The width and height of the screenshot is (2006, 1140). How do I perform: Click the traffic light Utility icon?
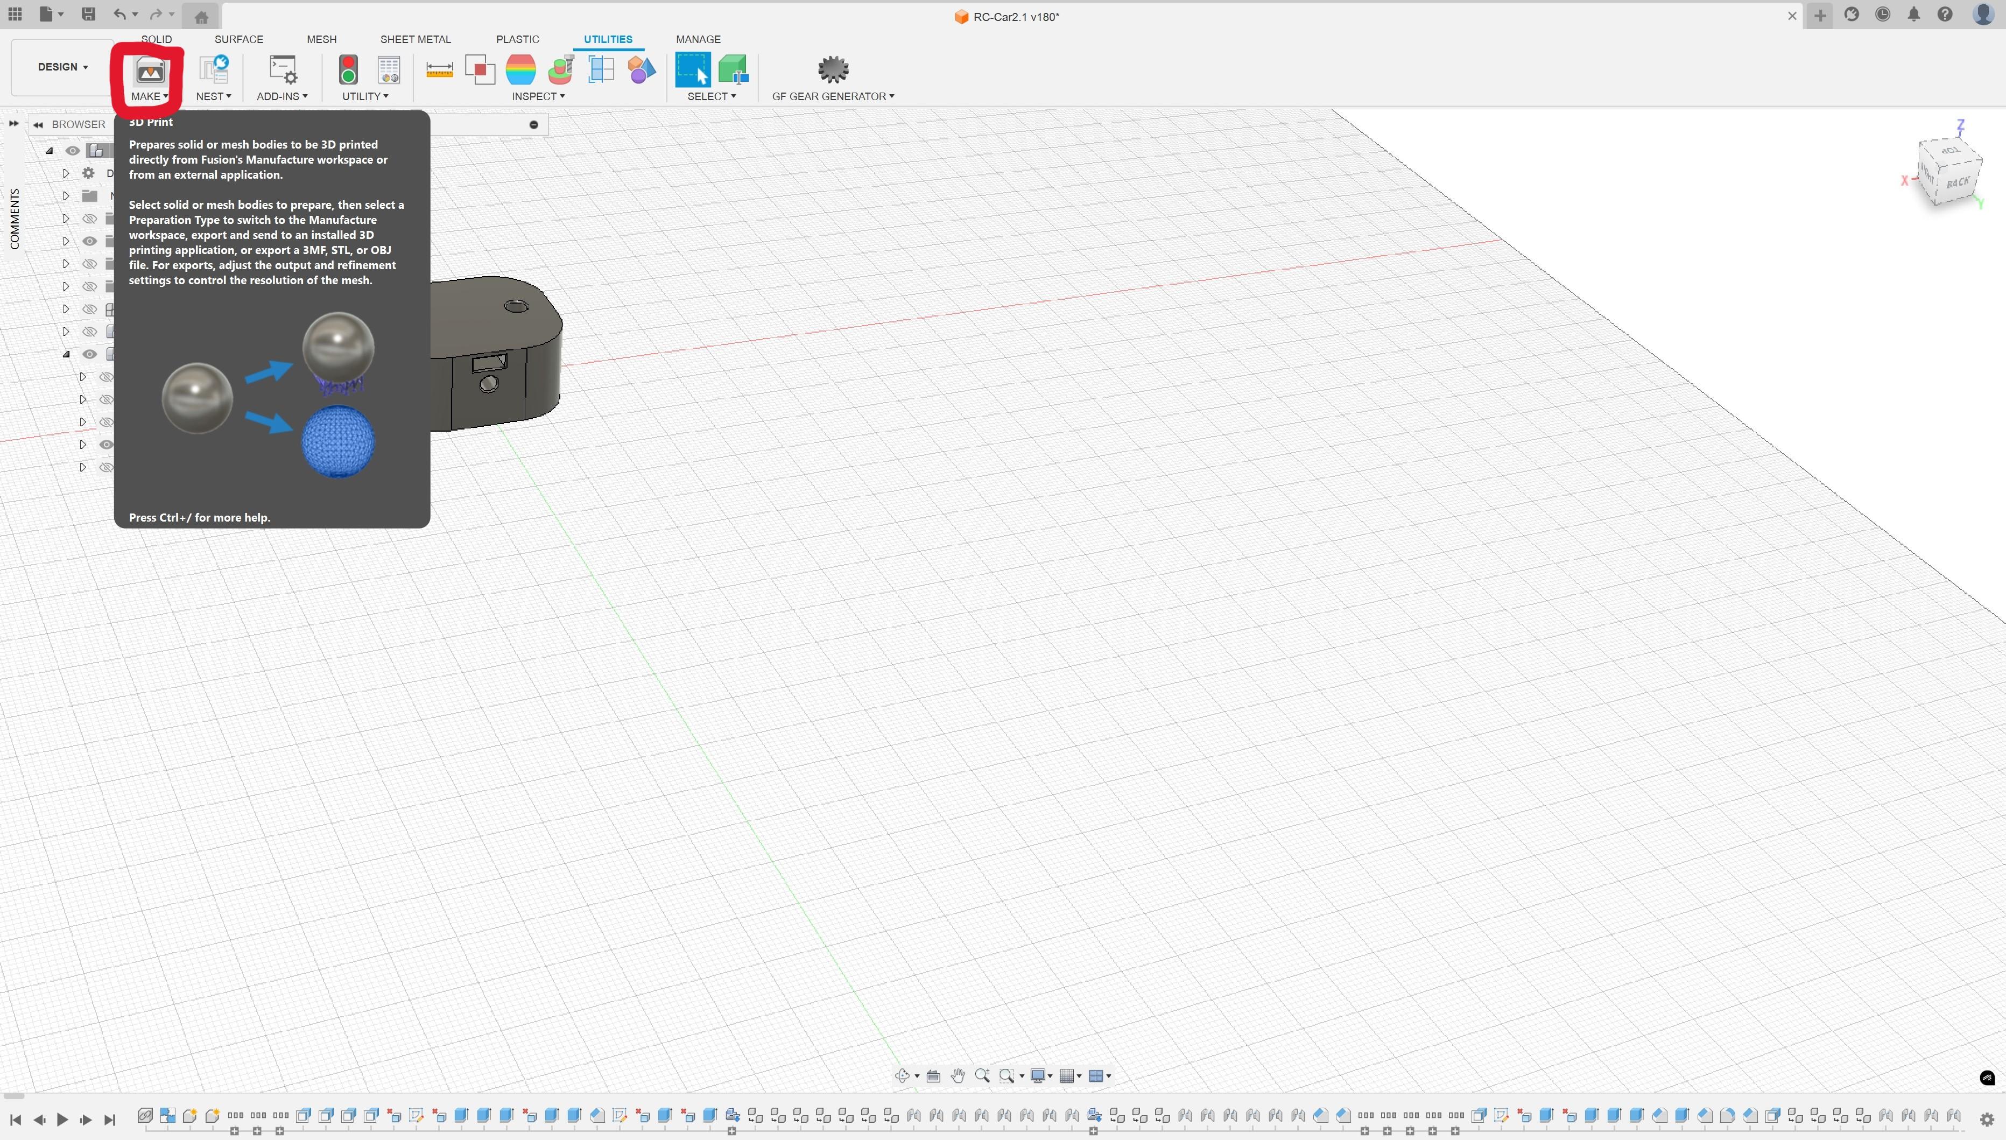(x=348, y=69)
